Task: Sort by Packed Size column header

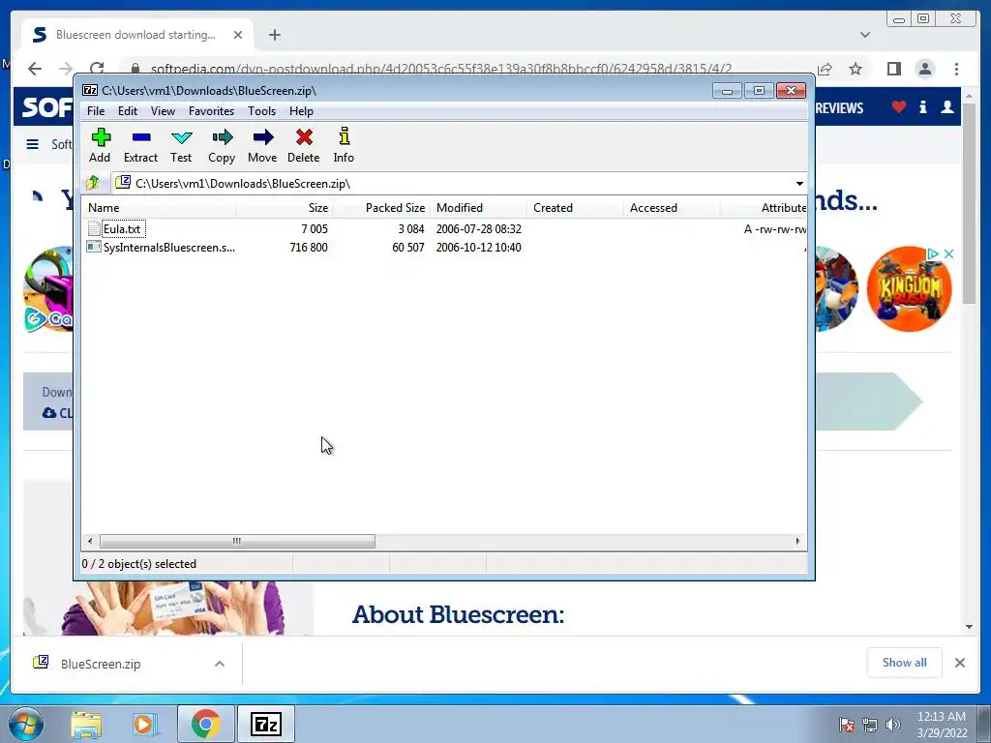Action: point(381,208)
